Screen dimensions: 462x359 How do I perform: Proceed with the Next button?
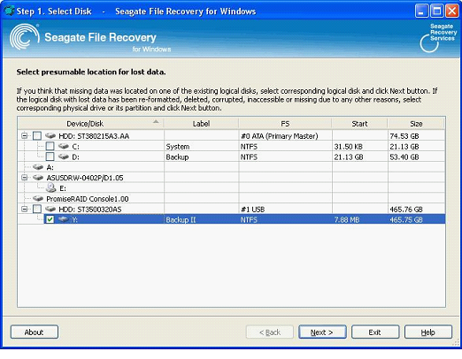pos(322,332)
